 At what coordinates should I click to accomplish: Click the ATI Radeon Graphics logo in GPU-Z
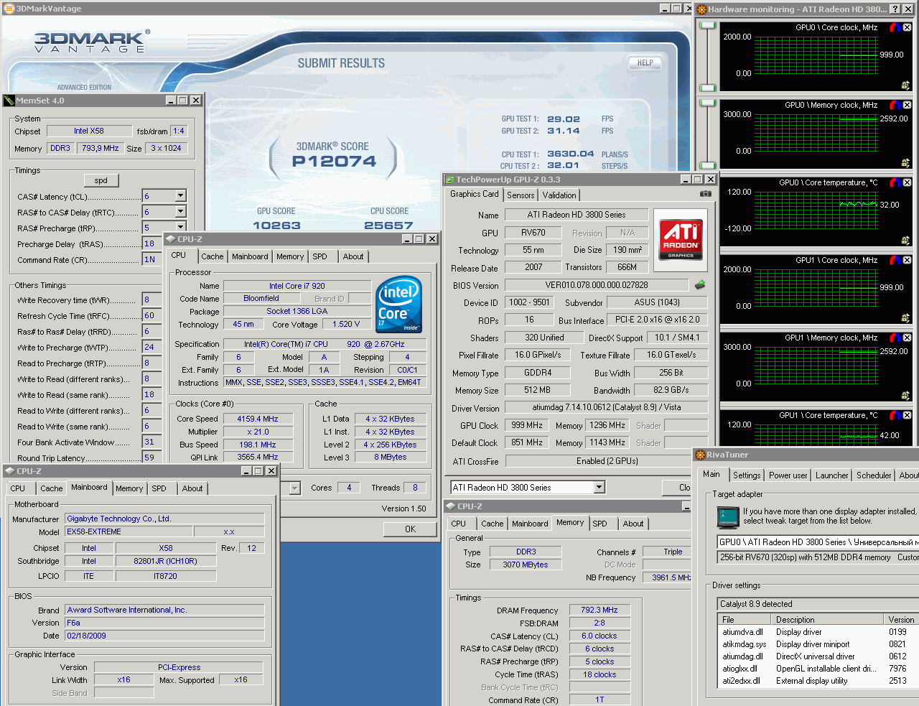coord(681,240)
